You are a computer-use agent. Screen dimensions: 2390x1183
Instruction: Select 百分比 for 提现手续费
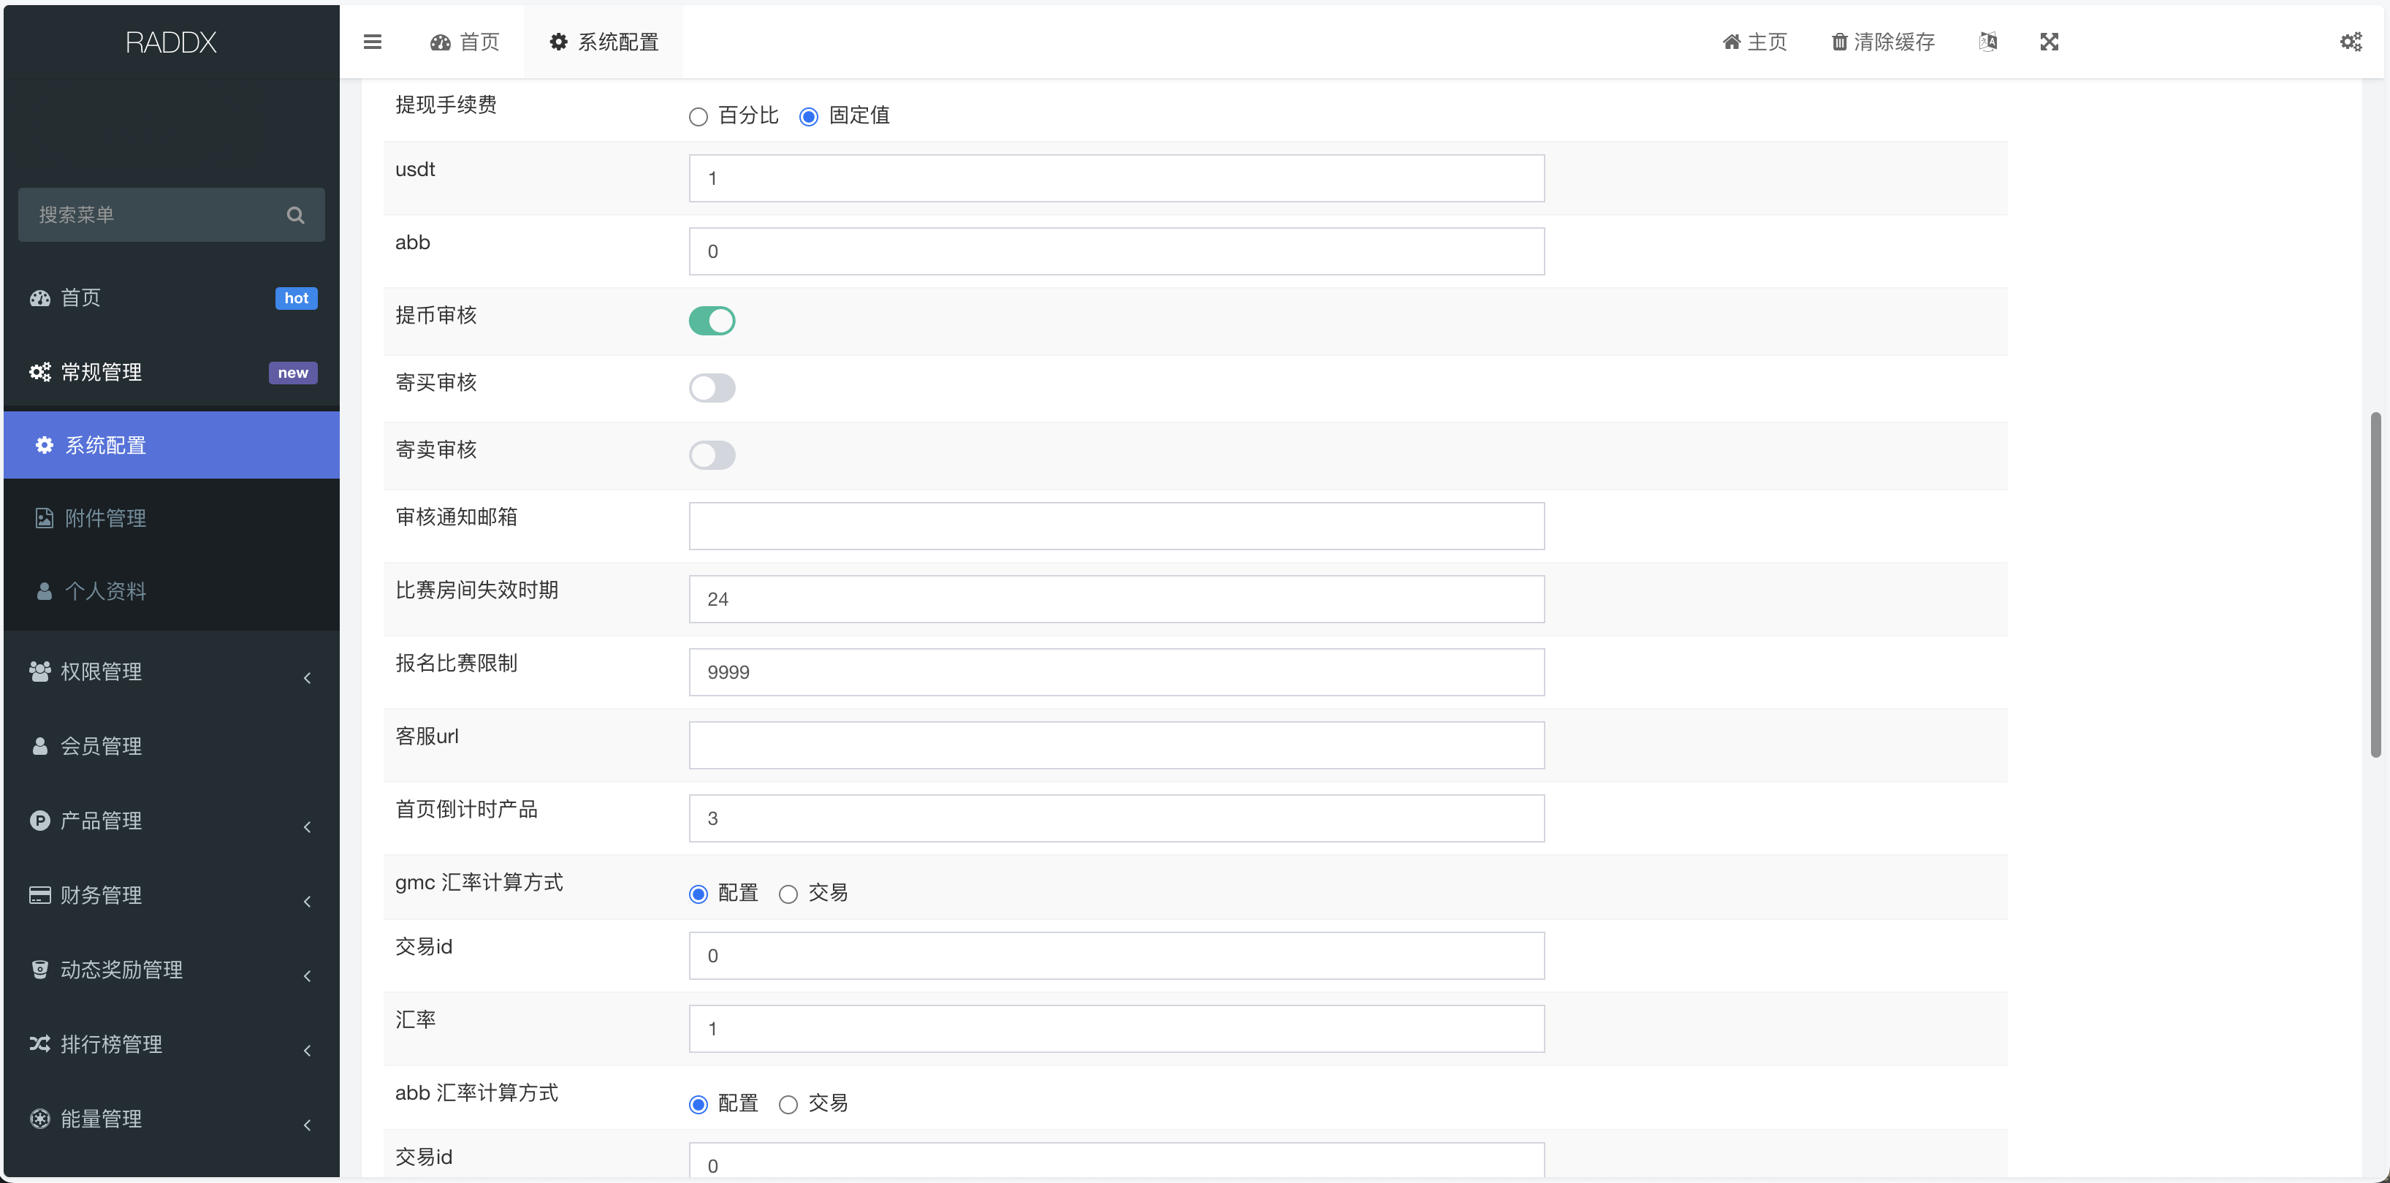698,116
